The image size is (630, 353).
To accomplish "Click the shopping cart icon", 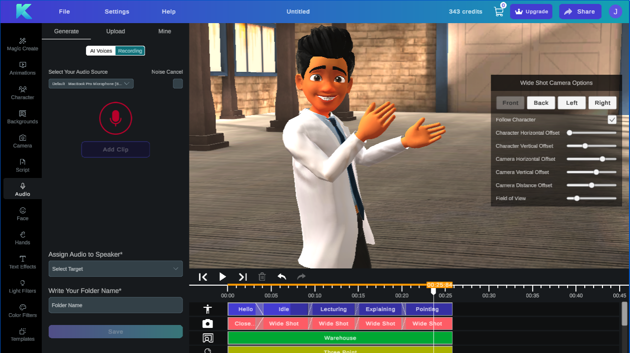I will (499, 12).
